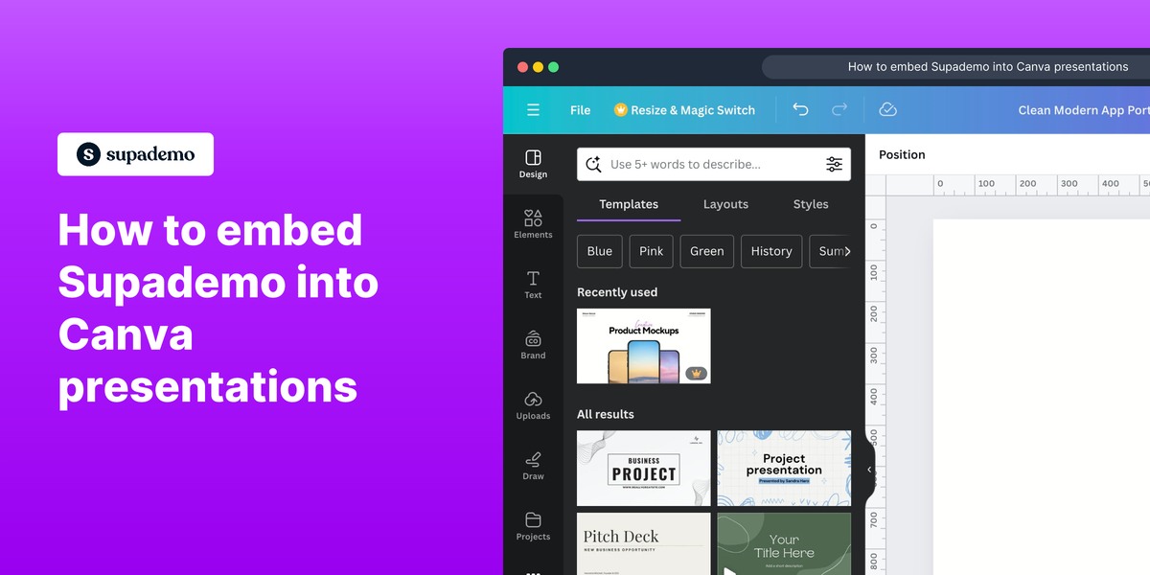The height and width of the screenshot is (575, 1150).
Task: Click the Clean Modern App design title
Action: pos(1084,110)
